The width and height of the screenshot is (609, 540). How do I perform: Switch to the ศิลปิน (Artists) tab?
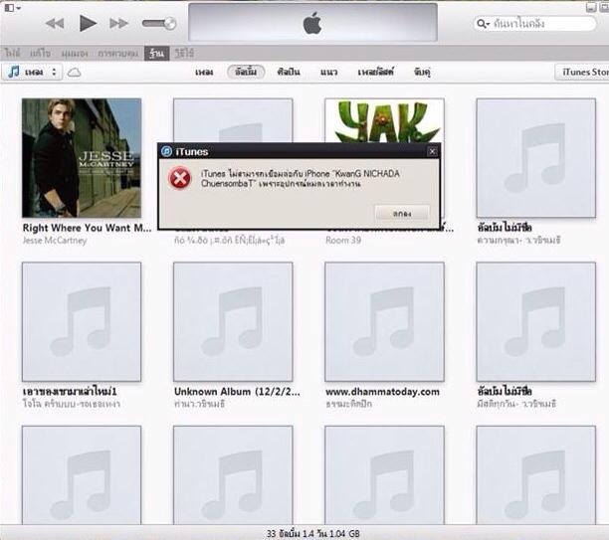coord(289,73)
